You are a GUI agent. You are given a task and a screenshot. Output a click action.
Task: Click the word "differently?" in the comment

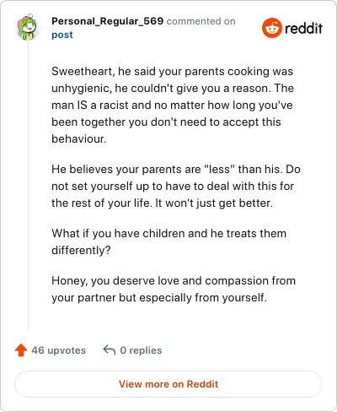(x=81, y=250)
